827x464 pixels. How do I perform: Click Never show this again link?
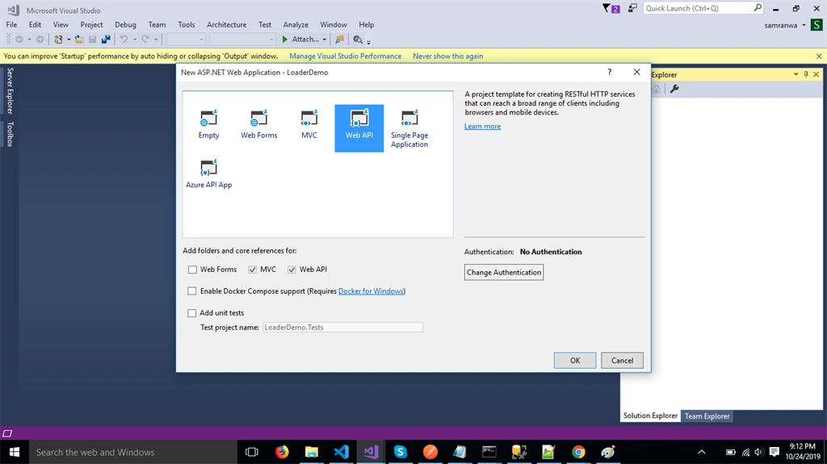click(447, 56)
